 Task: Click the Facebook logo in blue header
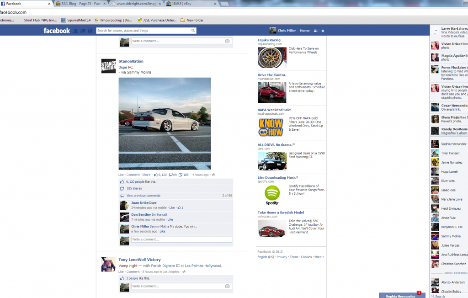pos(57,31)
